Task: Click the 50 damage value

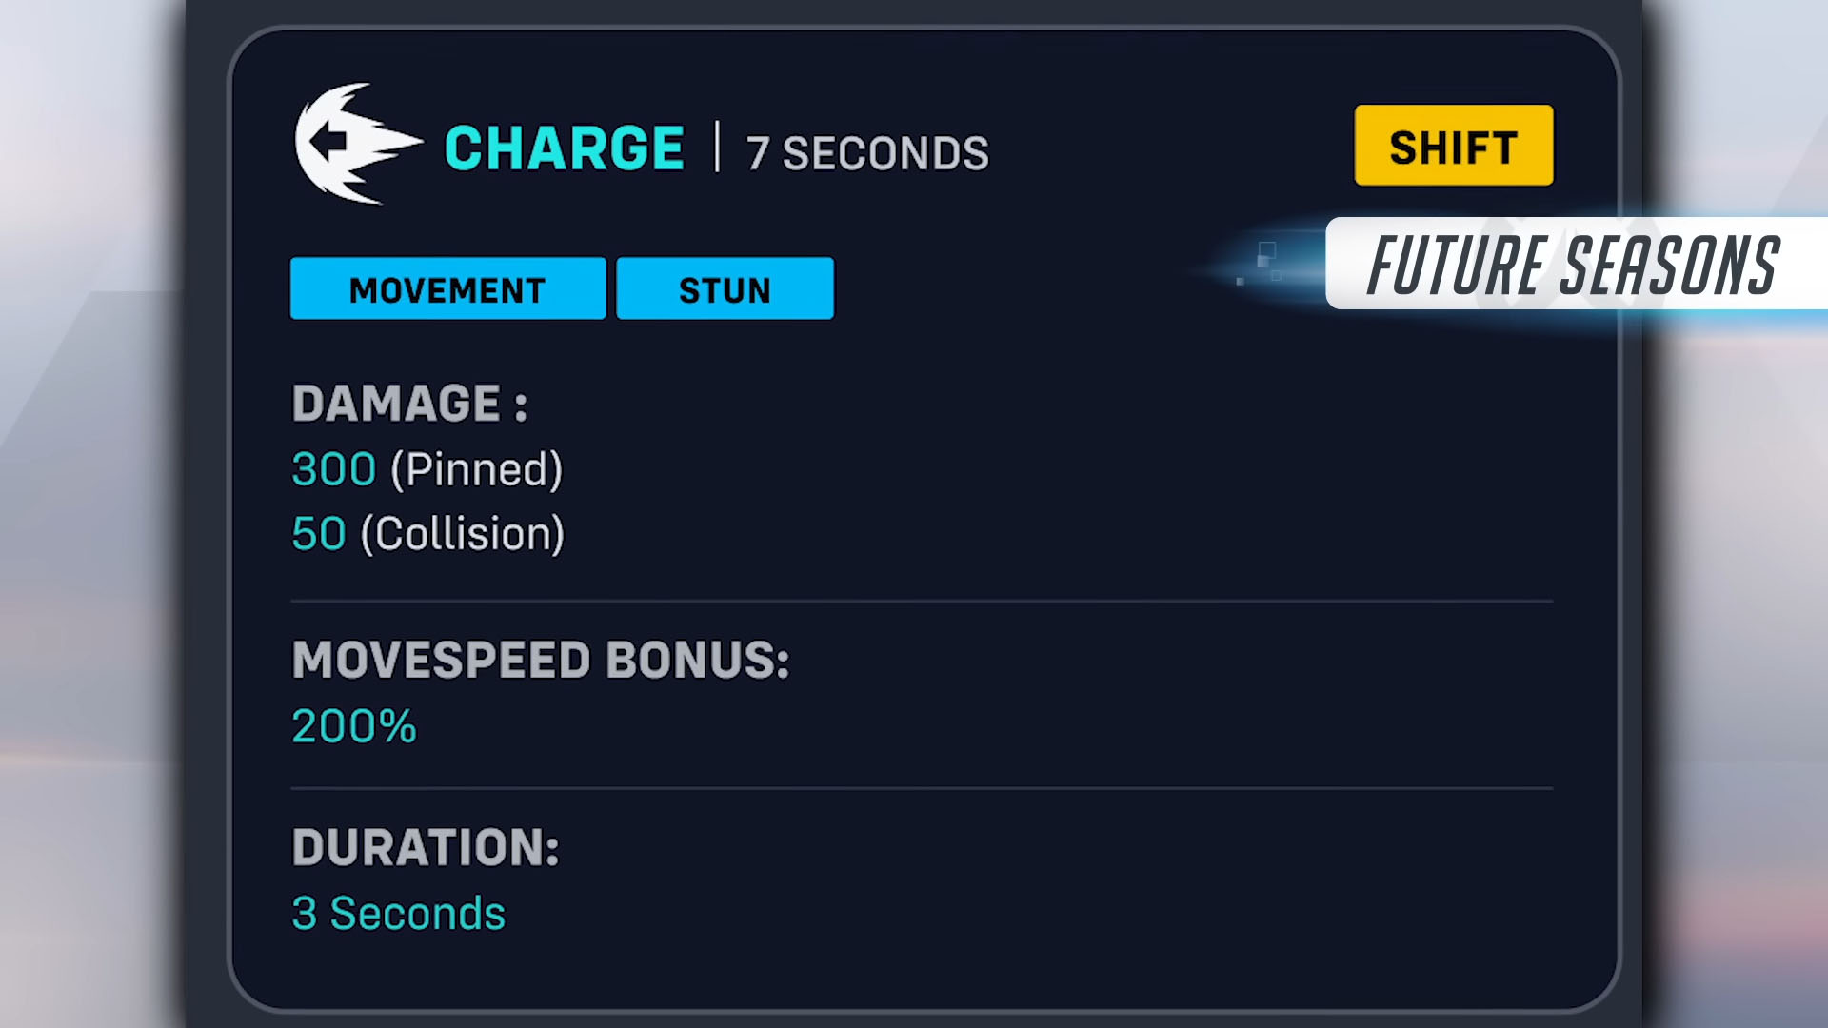Action: (x=319, y=534)
